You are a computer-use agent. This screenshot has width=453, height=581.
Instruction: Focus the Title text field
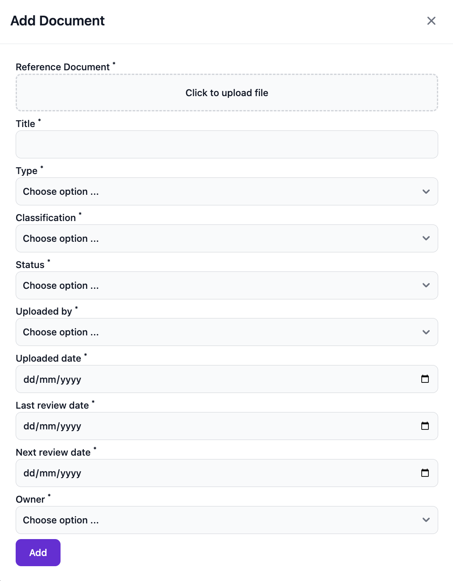(226, 144)
